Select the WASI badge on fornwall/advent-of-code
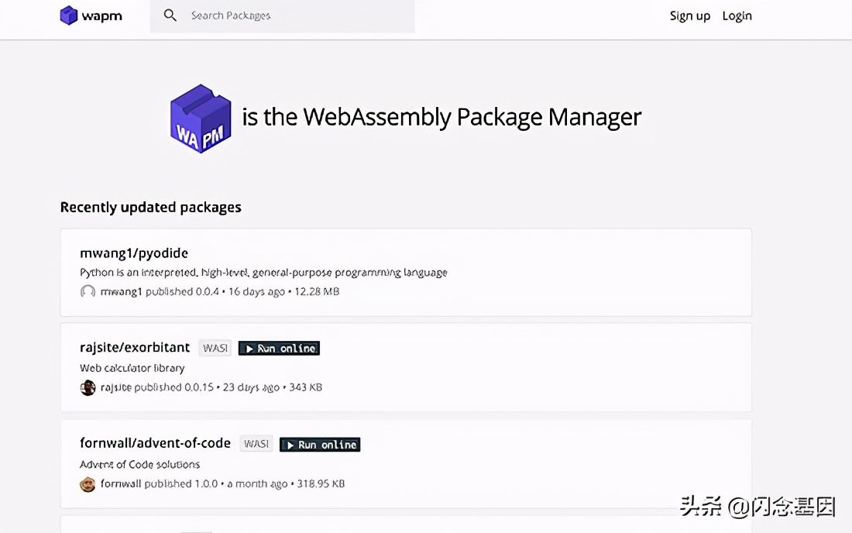The width and height of the screenshot is (852, 533). (x=256, y=443)
